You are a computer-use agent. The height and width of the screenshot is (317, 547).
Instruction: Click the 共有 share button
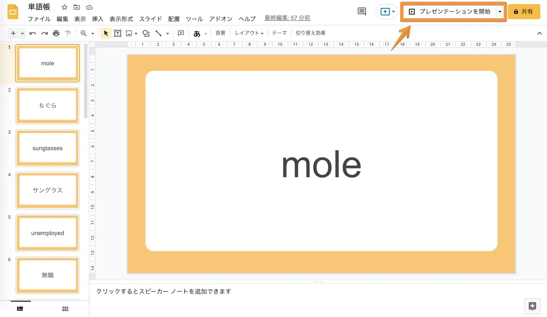tap(524, 12)
